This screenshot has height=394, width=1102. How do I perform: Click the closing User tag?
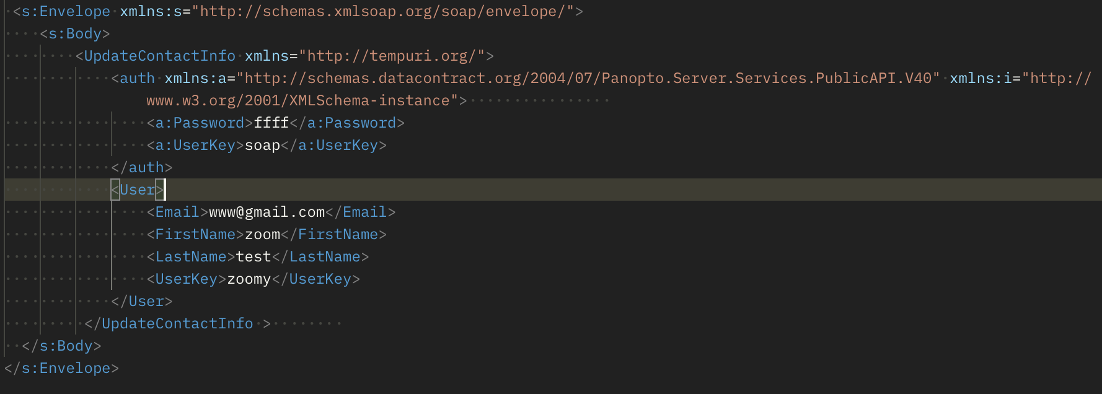142,301
